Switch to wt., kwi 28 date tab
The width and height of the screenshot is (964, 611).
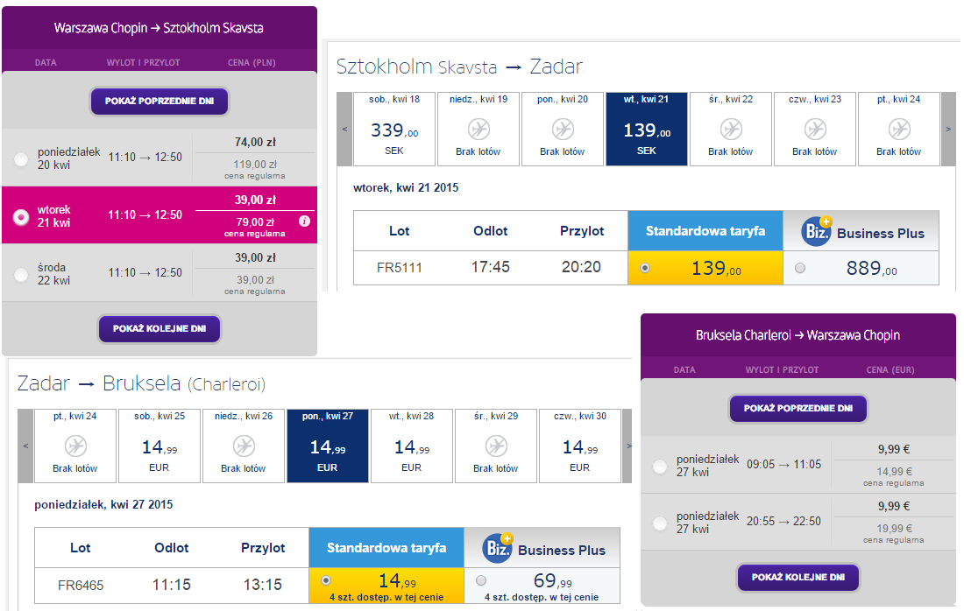point(411,446)
